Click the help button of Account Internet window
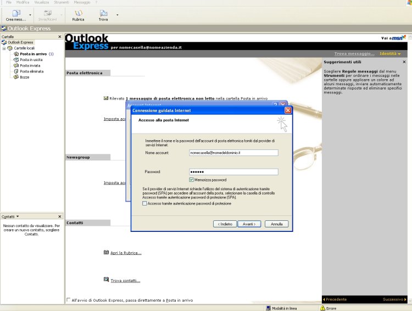The width and height of the screenshot is (412, 311). coord(275,104)
